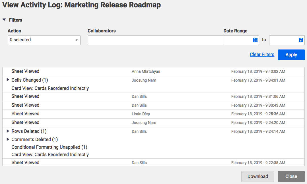307x184 pixels.
Task: Select Sheet Viewed entry at 9:22:38 AM
Action: point(25,163)
